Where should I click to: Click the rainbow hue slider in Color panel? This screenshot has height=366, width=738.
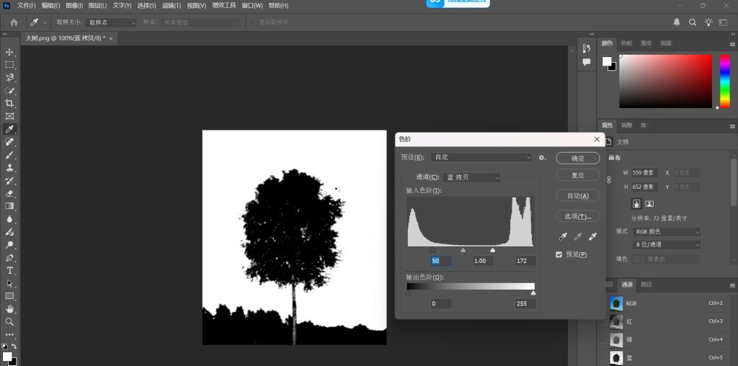[725, 81]
